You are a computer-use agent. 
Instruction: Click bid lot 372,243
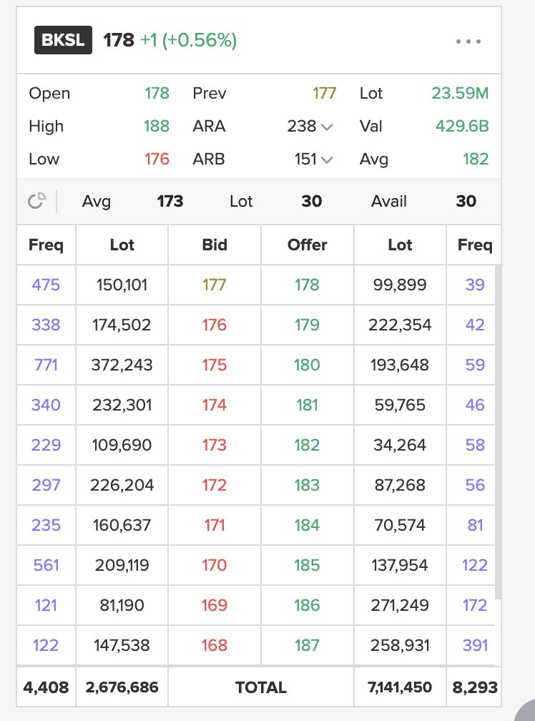tap(122, 365)
